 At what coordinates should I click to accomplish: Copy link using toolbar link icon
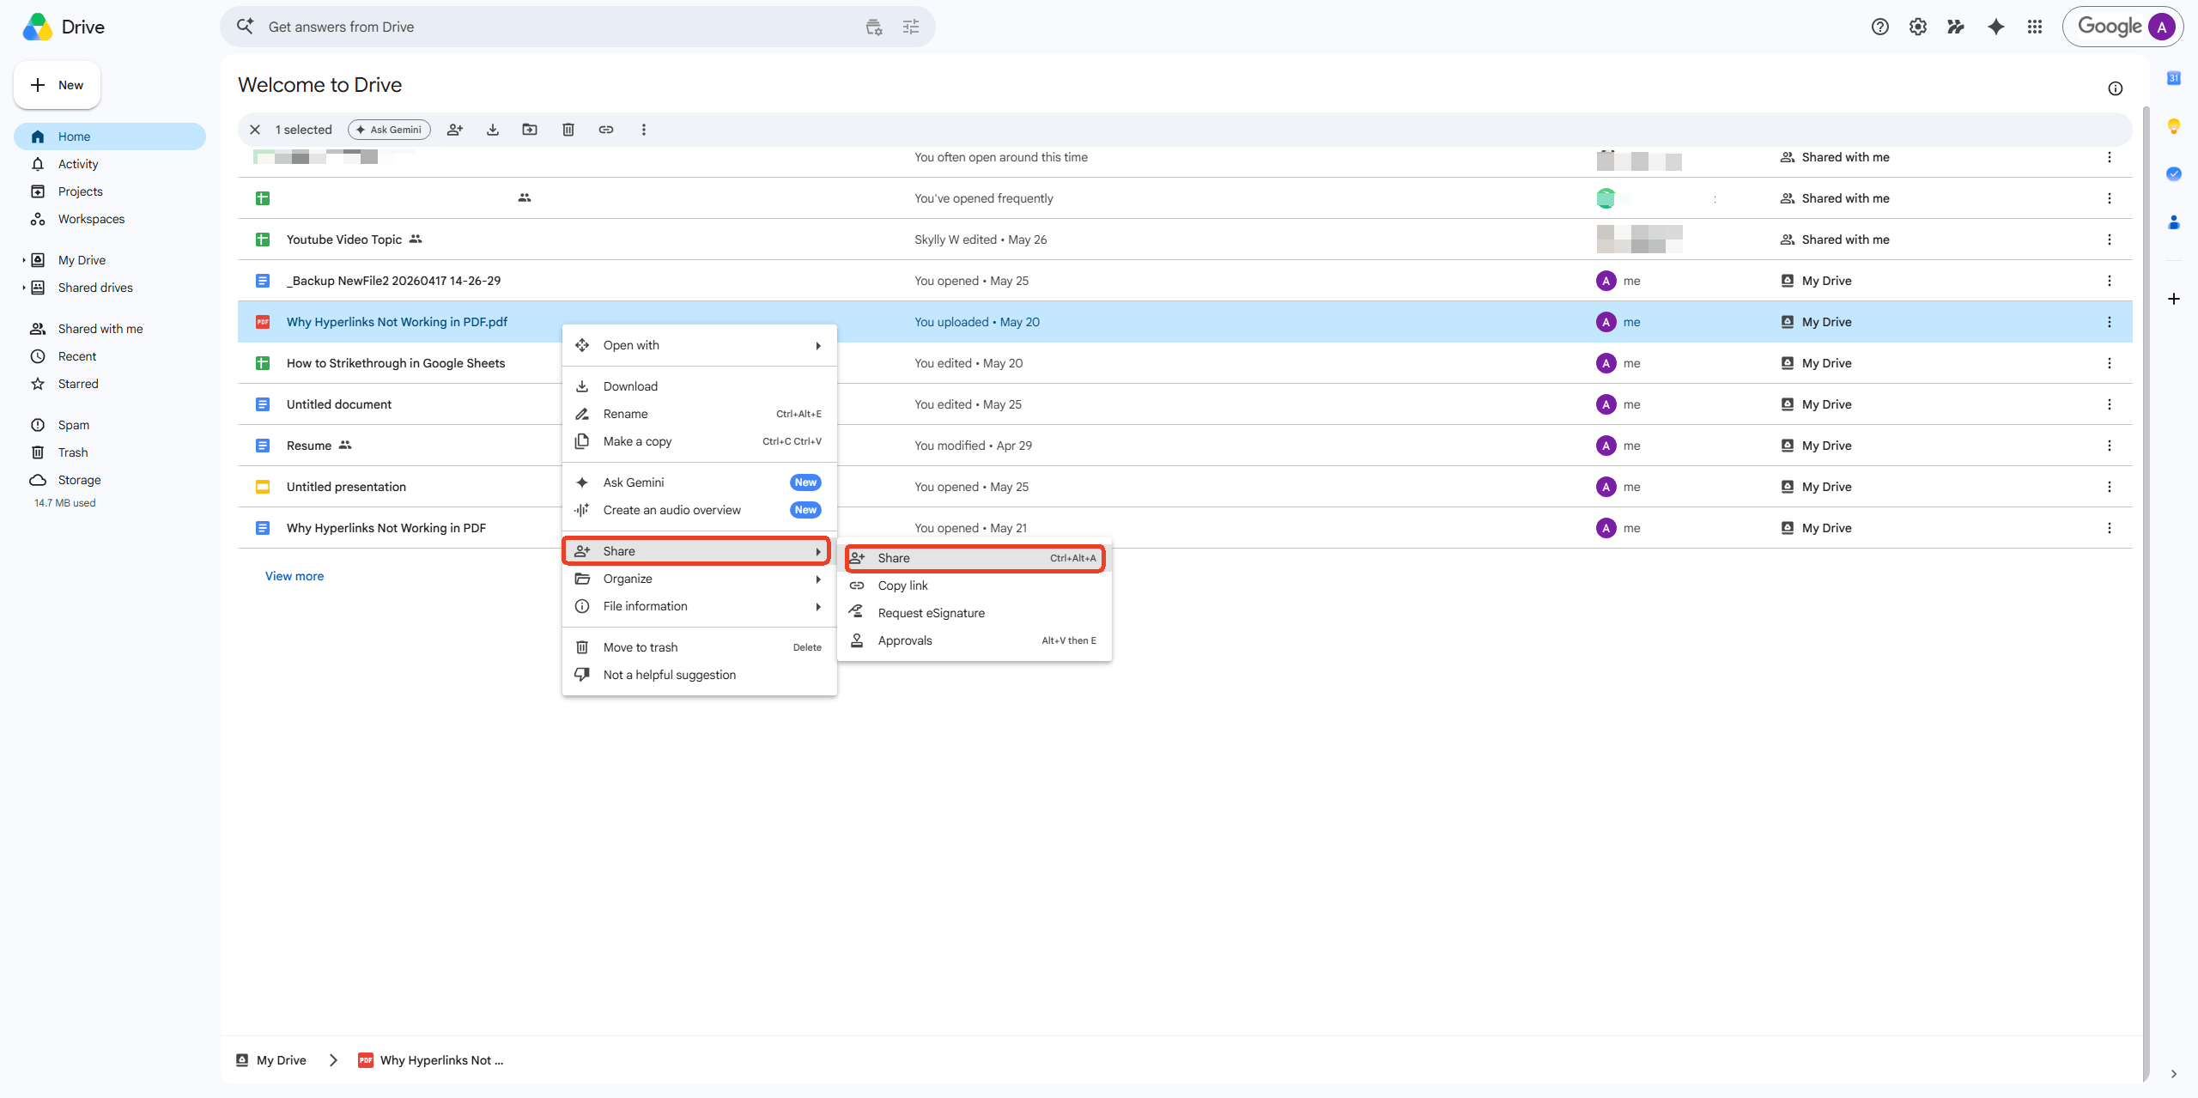click(606, 130)
